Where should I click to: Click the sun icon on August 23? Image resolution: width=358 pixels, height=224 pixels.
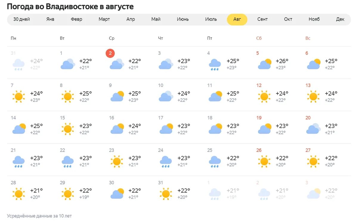(117, 161)
